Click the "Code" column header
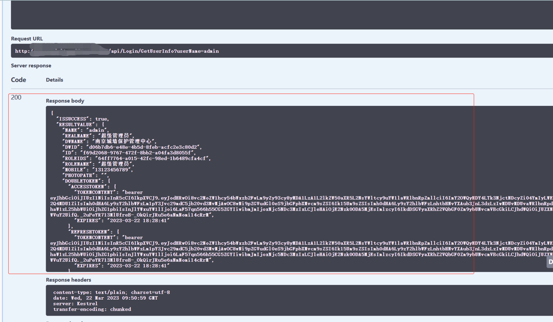The width and height of the screenshot is (553, 322). pos(18,80)
